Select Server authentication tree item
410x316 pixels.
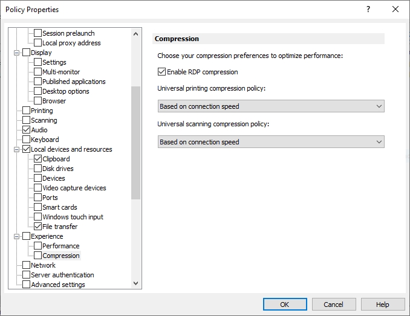pos(62,275)
